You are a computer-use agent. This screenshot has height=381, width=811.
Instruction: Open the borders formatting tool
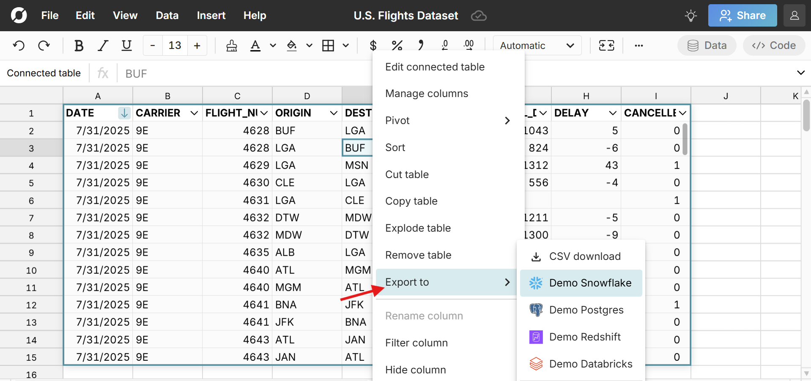pos(329,46)
